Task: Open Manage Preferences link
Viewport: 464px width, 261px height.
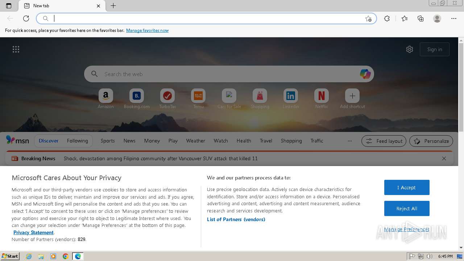Action: coord(407,229)
